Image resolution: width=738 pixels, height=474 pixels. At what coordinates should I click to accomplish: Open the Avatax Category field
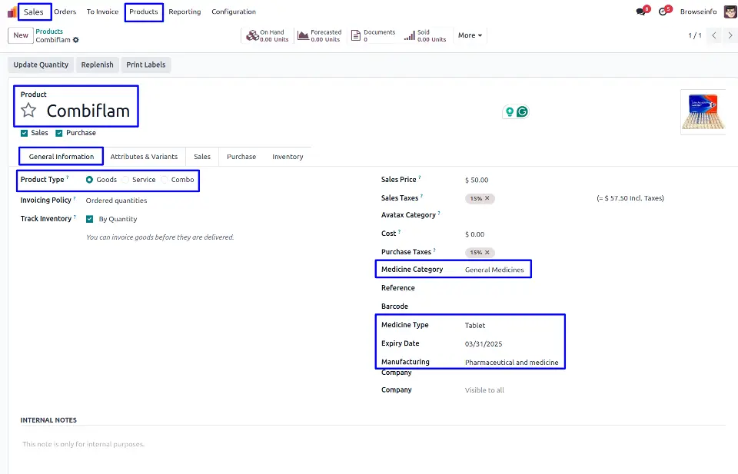[x=513, y=215]
